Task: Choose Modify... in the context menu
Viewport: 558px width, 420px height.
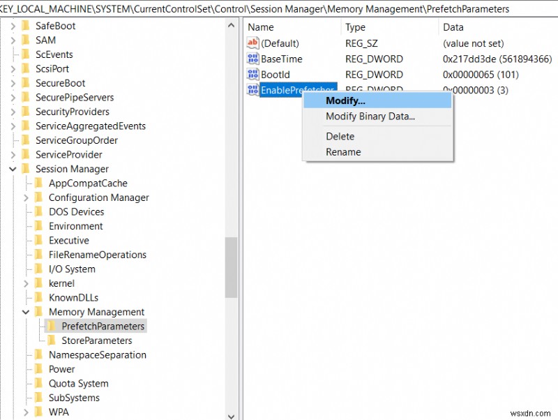Action: click(377, 100)
